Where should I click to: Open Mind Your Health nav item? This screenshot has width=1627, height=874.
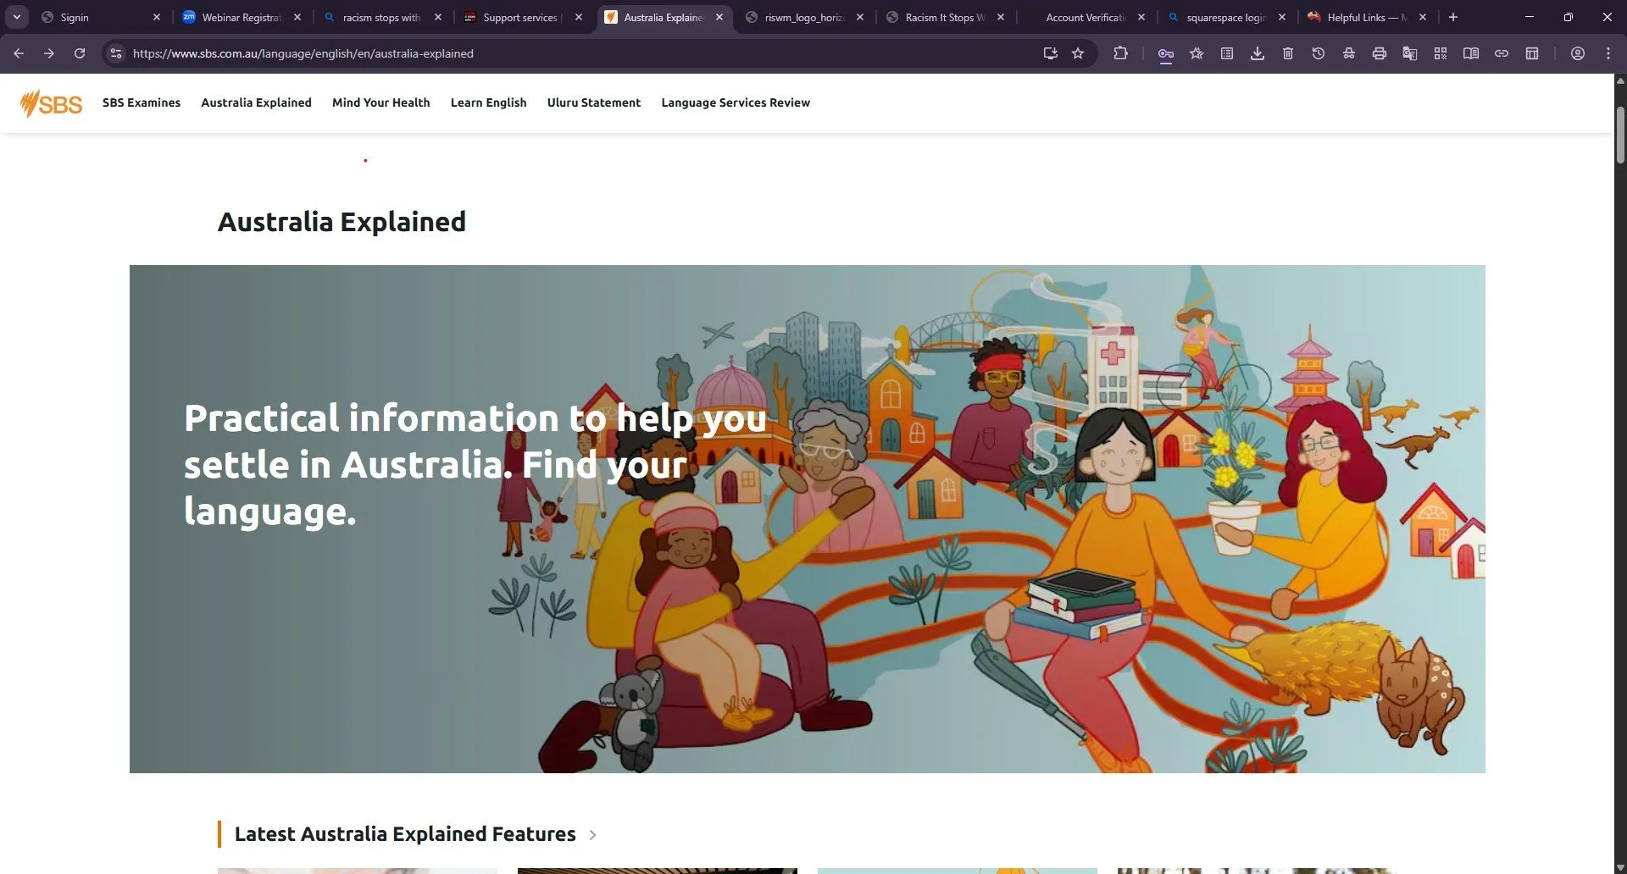click(381, 102)
